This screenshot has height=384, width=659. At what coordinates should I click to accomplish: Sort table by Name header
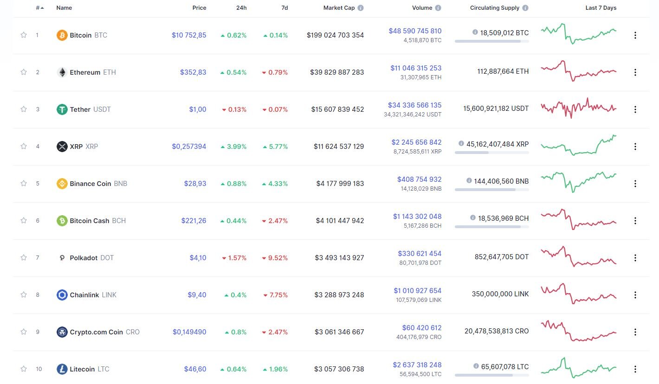point(64,8)
